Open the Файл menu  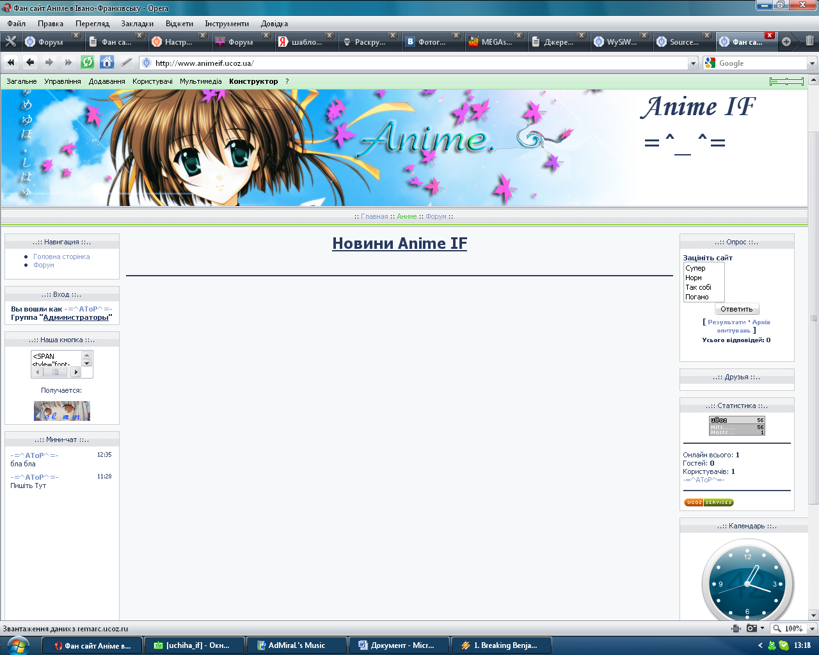pos(17,24)
